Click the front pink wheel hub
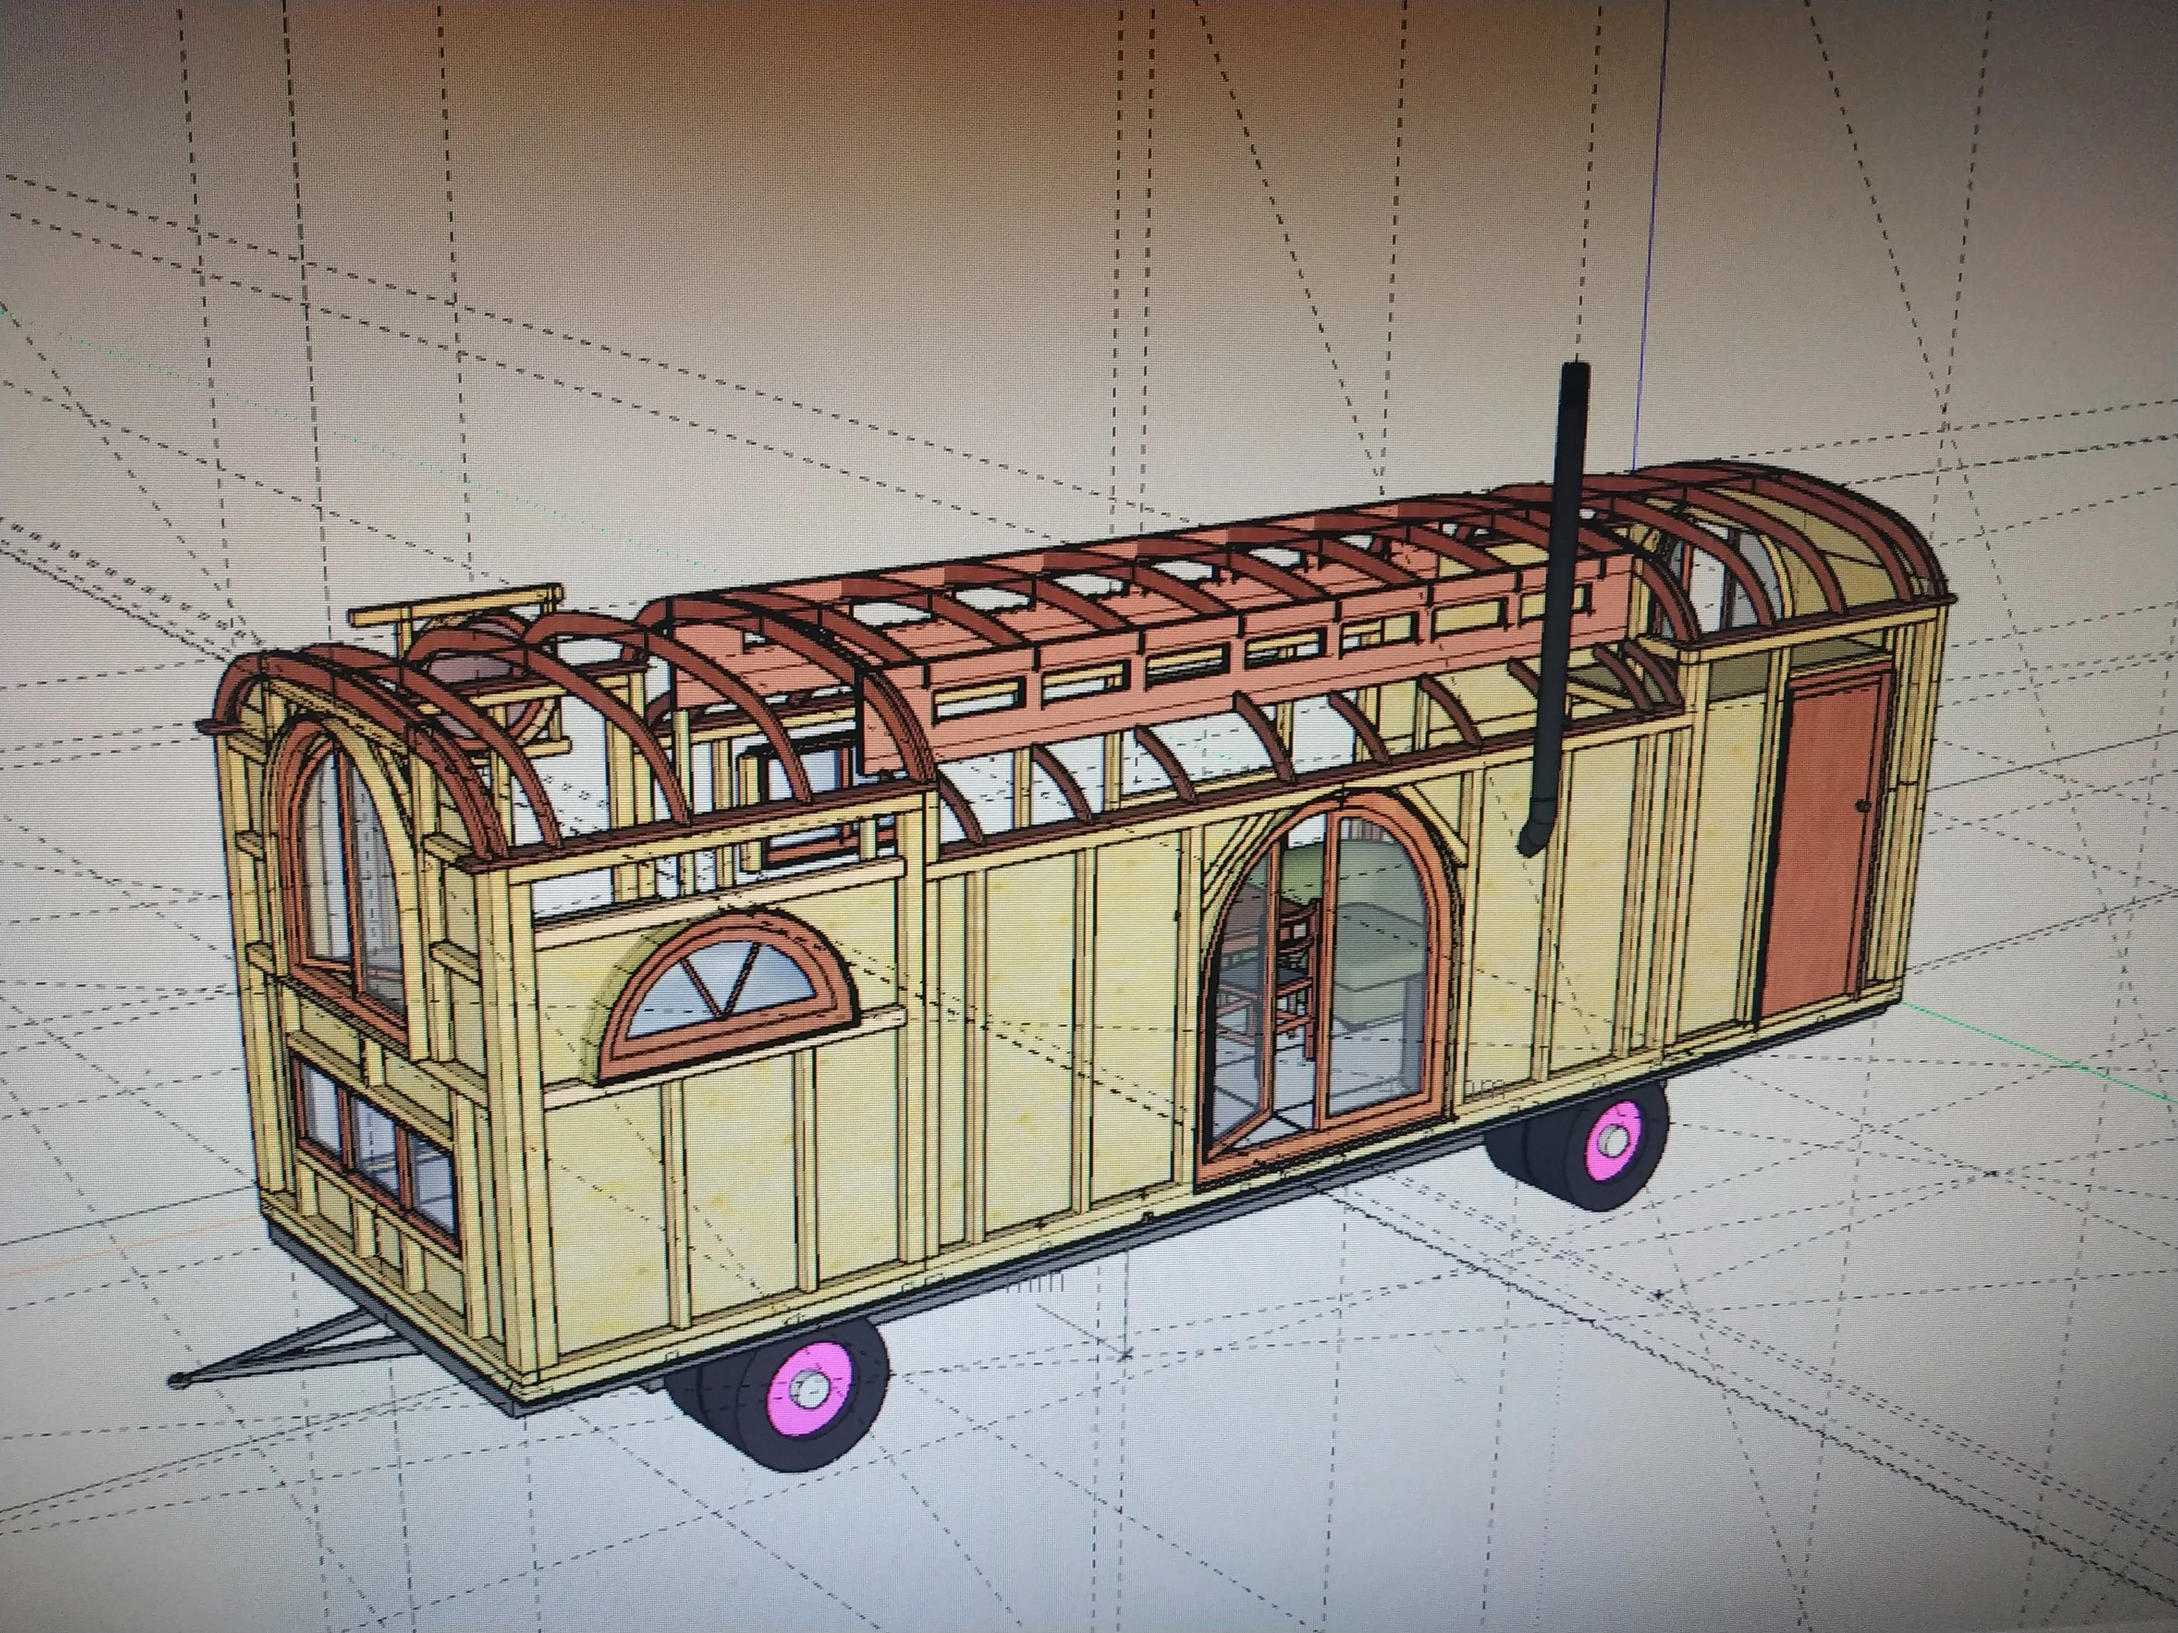Viewport: 2178px width, 1633px height. point(809,1390)
